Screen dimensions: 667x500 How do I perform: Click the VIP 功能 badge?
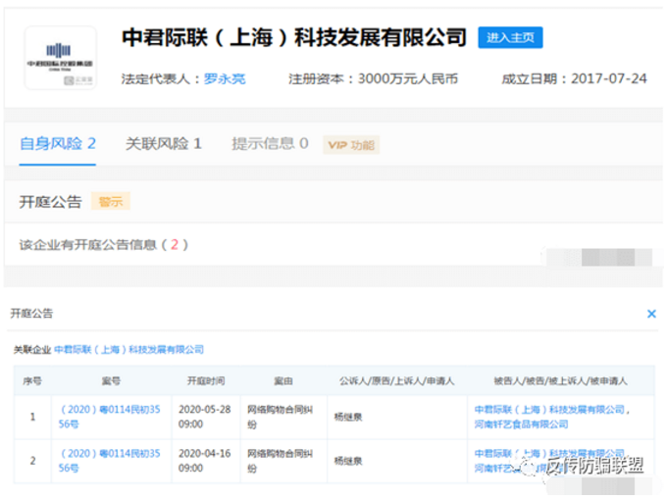tap(351, 145)
